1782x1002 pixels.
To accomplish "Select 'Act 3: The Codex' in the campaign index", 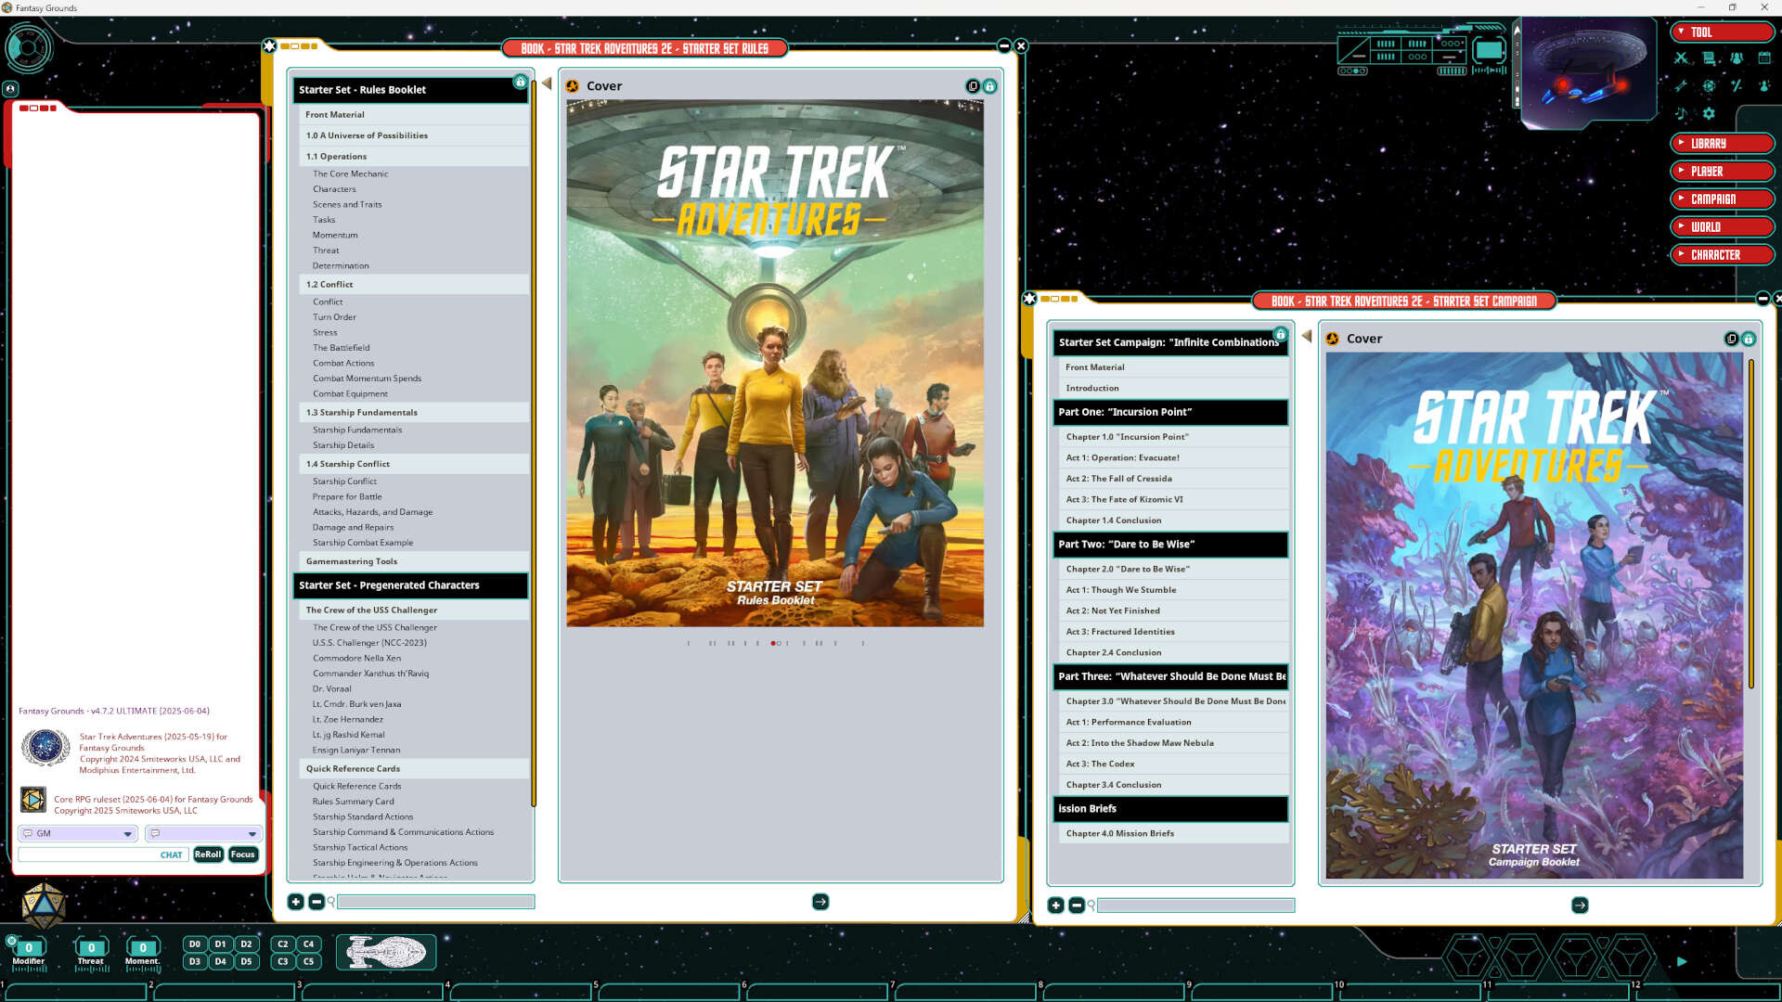I will tap(1101, 764).
